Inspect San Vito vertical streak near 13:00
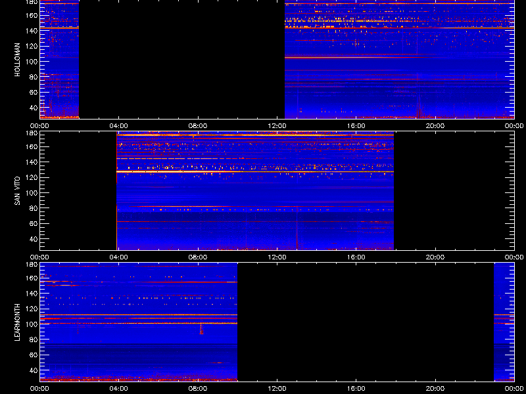The height and width of the screenshot is (394, 526). [x=297, y=228]
